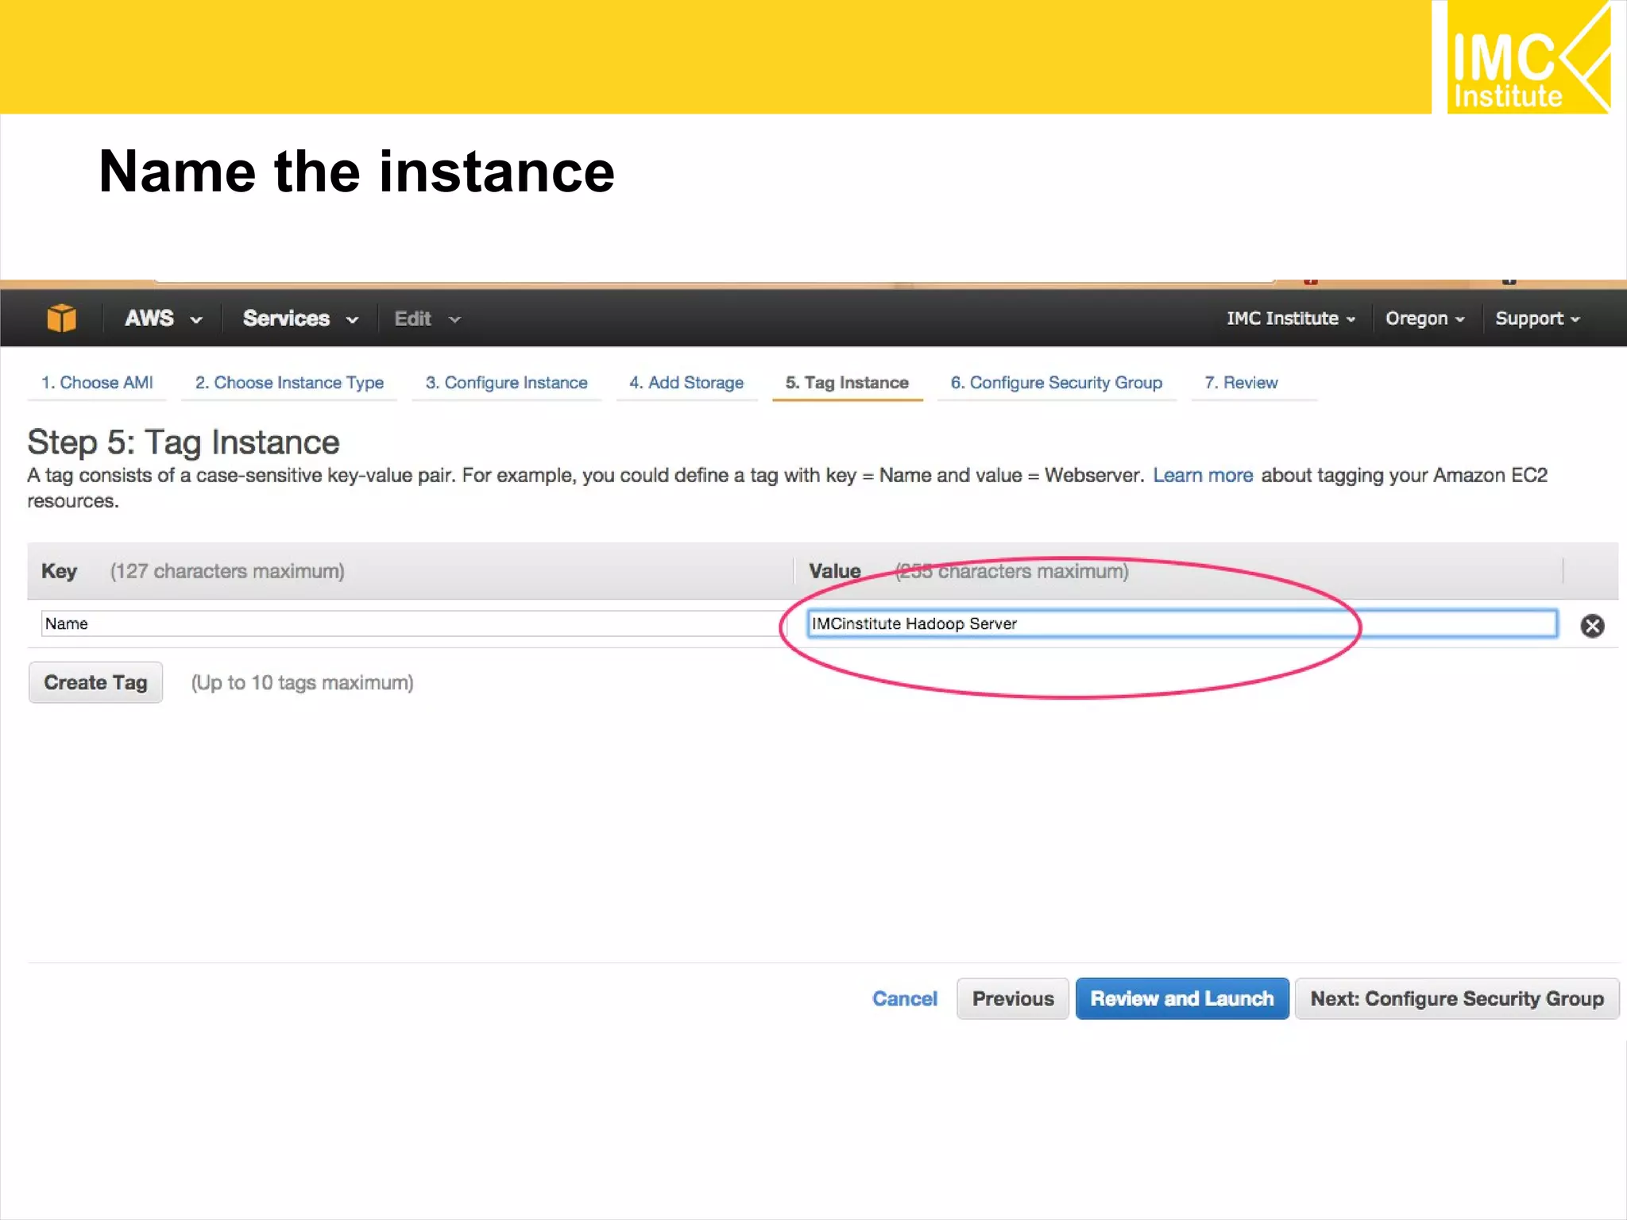Click Next: Configure Security Group

point(1456,998)
